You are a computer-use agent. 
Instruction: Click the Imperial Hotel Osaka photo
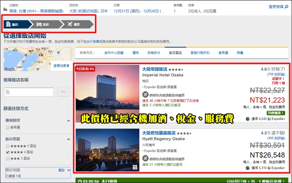click(108, 94)
